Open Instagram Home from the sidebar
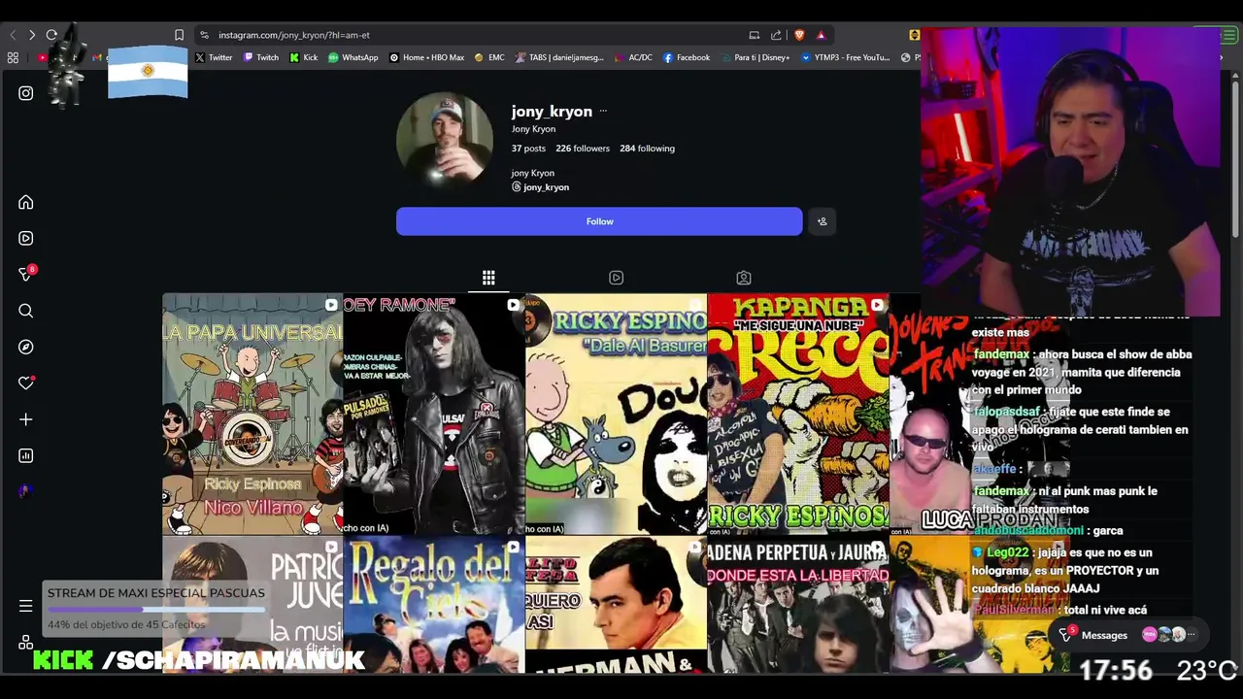Image resolution: width=1243 pixels, height=699 pixels. click(x=26, y=202)
